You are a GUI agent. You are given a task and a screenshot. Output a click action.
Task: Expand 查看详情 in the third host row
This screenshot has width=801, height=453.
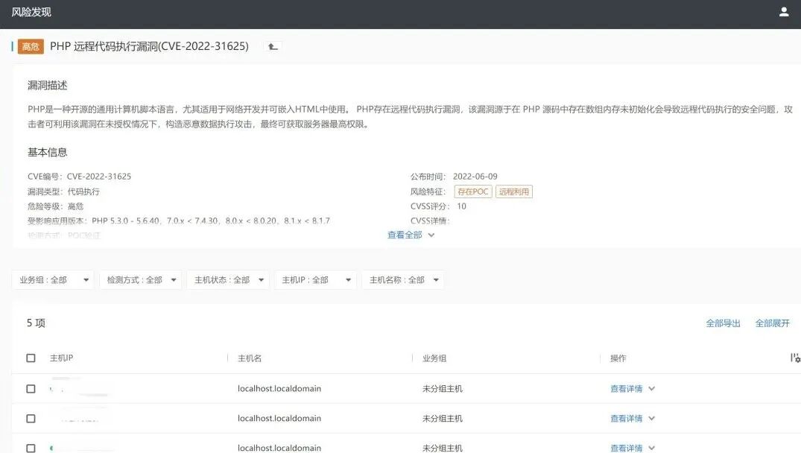pyautogui.click(x=633, y=448)
